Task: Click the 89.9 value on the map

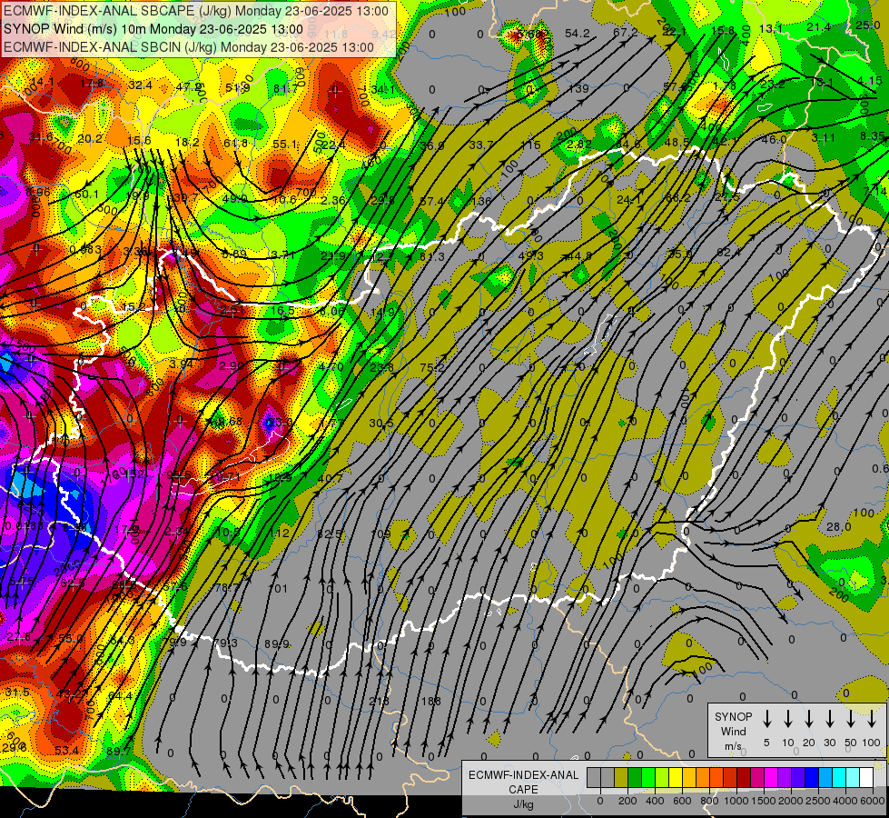Action: tap(277, 643)
